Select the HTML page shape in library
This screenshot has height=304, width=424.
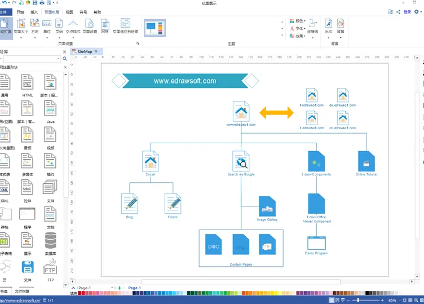(x=27, y=86)
